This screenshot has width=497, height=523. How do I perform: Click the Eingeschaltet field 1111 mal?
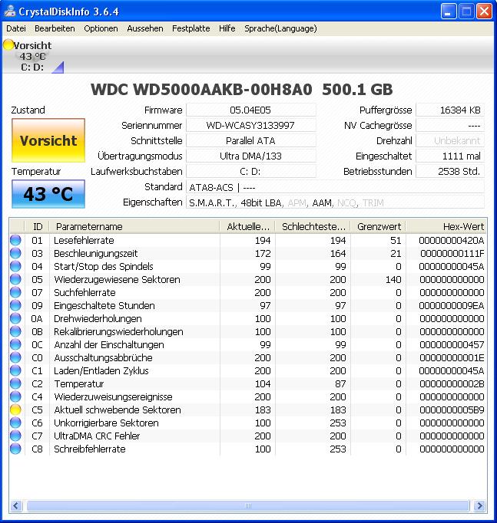[450, 156]
